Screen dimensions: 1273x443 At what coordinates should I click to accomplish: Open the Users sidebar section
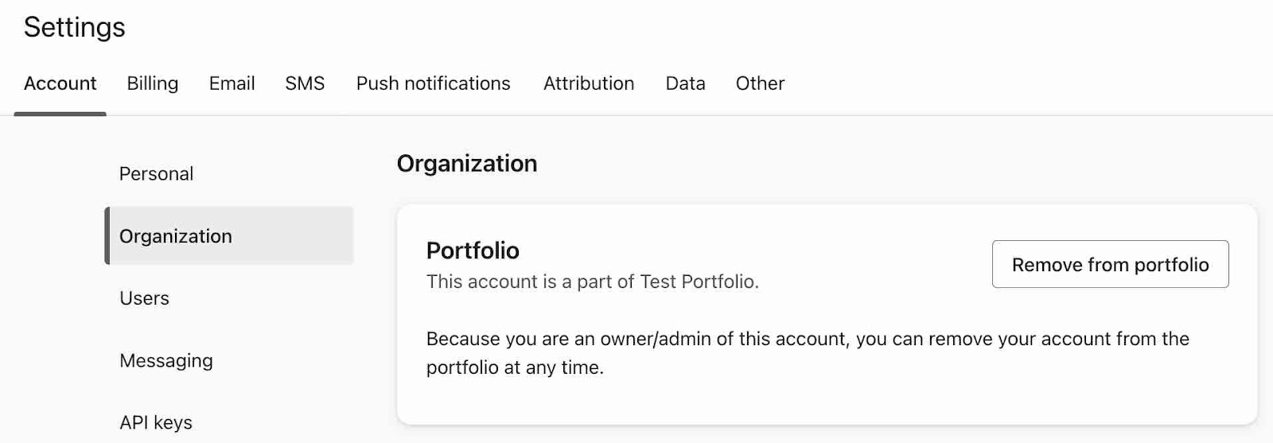(144, 298)
